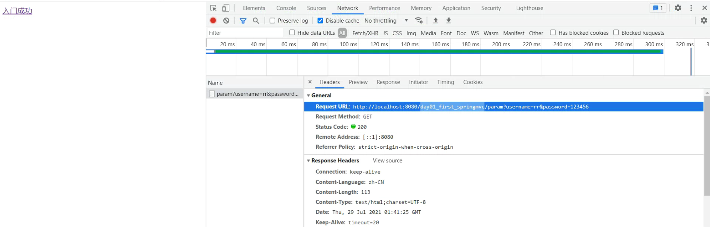
Task: Open the Lighthouse tab
Action: pos(530,8)
